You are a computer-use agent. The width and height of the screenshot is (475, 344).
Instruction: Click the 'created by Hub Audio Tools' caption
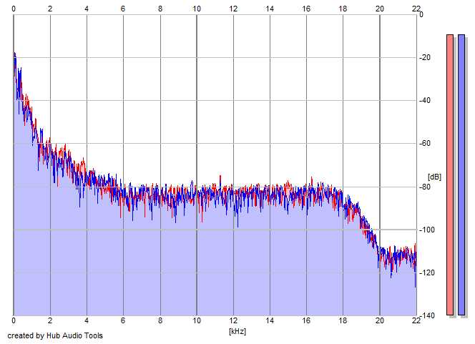pos(55,335)
